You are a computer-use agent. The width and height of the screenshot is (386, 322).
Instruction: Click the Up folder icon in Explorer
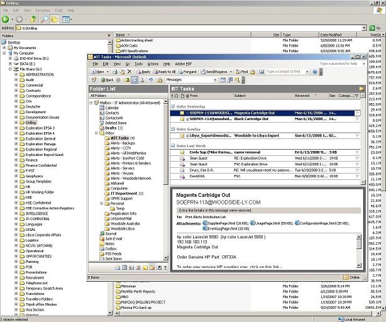[x=33, y=19]
